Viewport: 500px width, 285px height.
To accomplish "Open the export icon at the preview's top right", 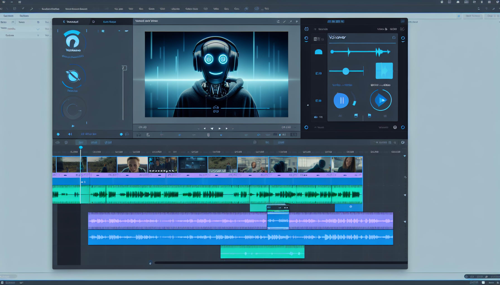I will pos(278,21).
